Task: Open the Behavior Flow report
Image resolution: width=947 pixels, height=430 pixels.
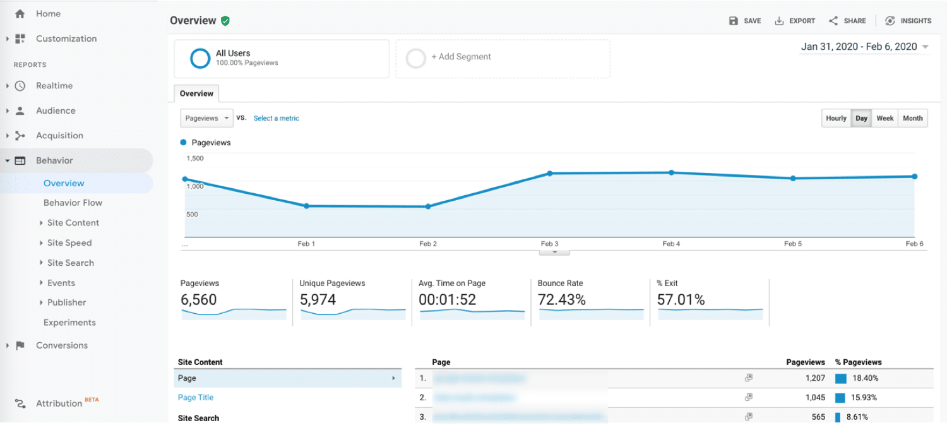Action: point(73,202)
